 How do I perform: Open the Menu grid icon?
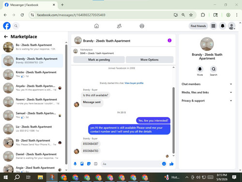pyautogui.click(x=213, y=26)
